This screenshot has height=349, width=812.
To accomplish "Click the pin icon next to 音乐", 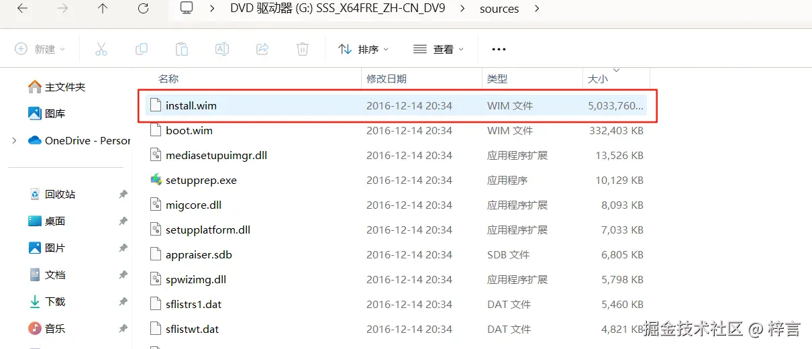I will pyautogui.click(x=123, y=329).
